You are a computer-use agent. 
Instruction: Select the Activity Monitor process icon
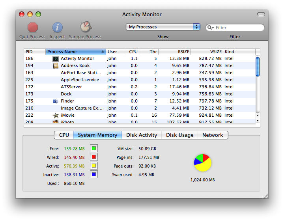click(56, 59)
